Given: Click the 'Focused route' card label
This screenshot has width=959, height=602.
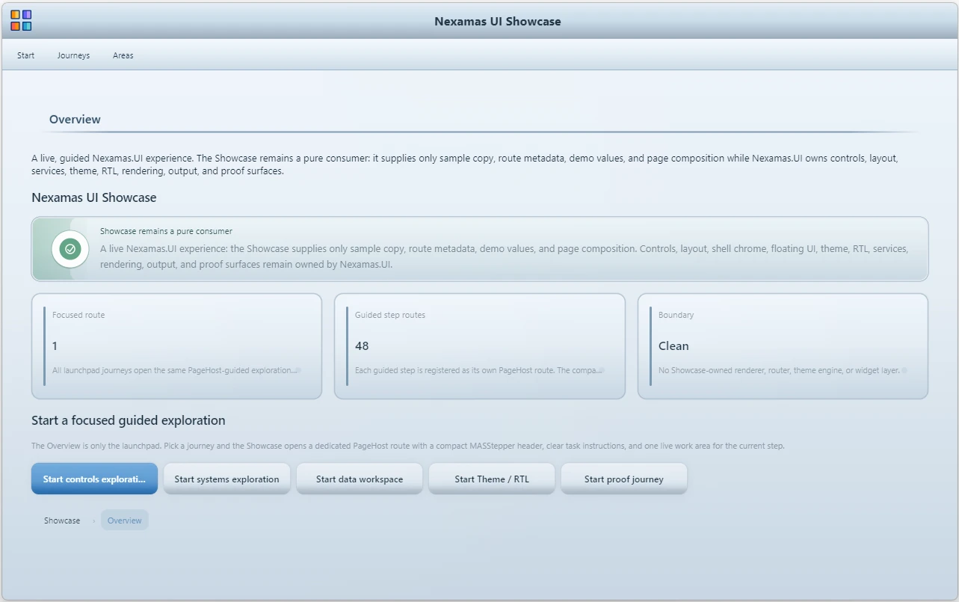Looking at the screenshot, I should 78,315.
